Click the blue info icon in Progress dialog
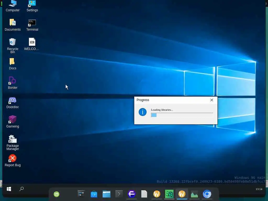 tap(143, 112)
